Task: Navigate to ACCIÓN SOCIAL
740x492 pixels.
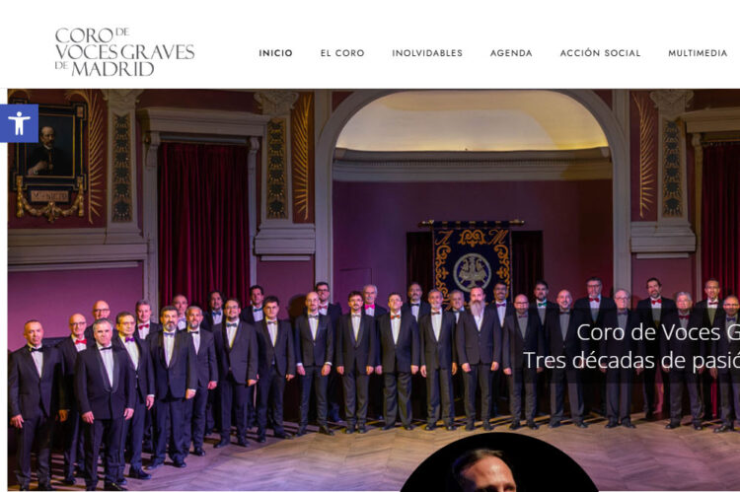Action: [600, 53]
